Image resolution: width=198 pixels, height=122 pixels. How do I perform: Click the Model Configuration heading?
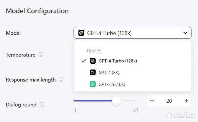tap(37, 11)
